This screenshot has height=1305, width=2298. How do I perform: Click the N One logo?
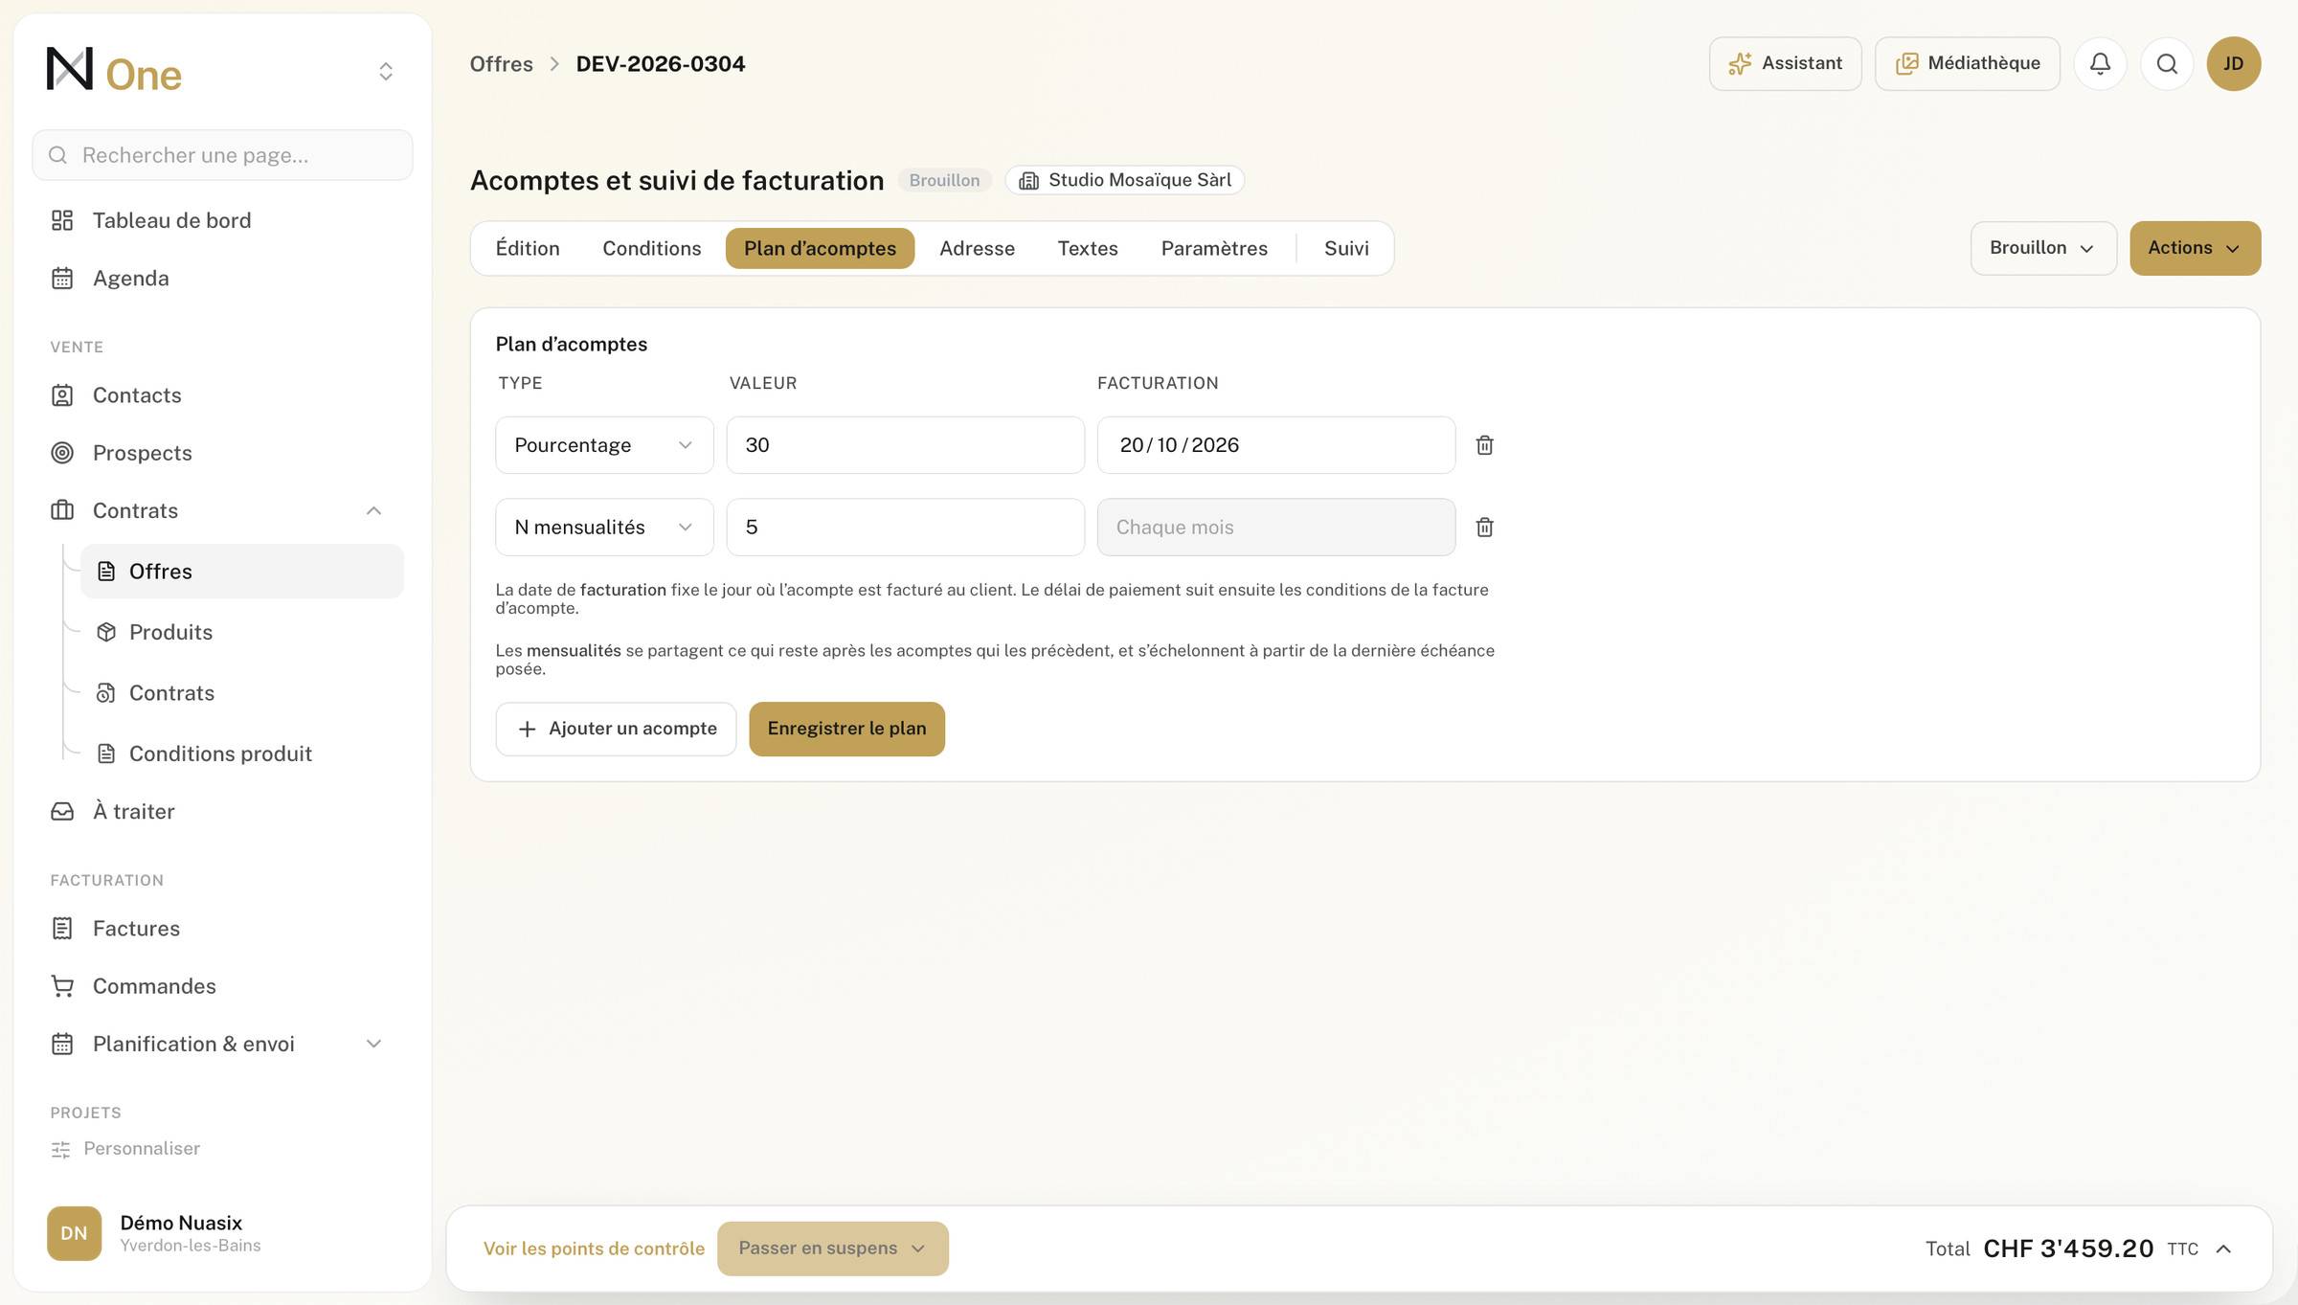tap(114, 70)
